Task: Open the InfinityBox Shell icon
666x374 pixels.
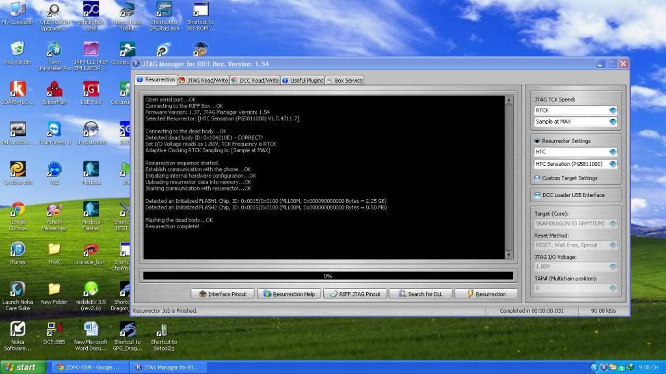Action: click(x=91, y=16)
